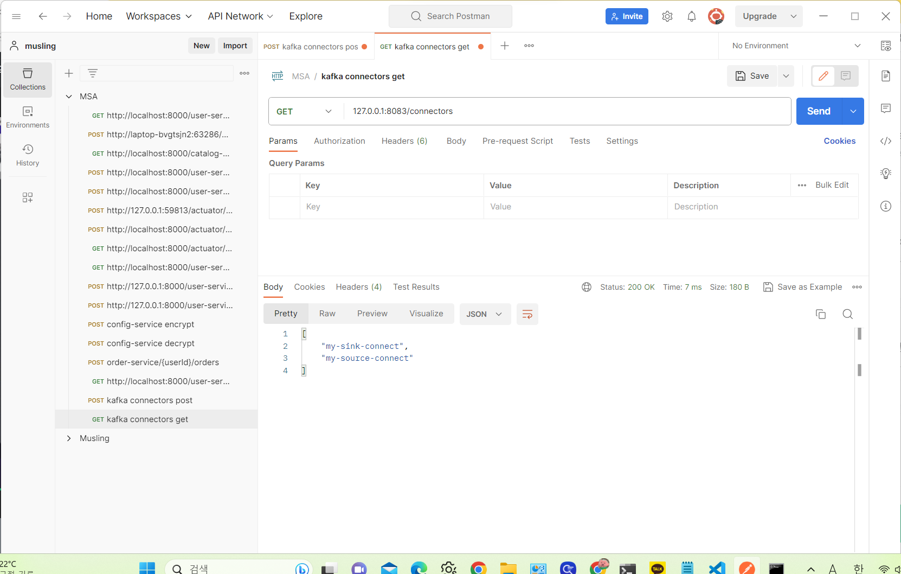Screen dimensions: 901x574
Task: Open the notifications bell
Action: point(692,16)
